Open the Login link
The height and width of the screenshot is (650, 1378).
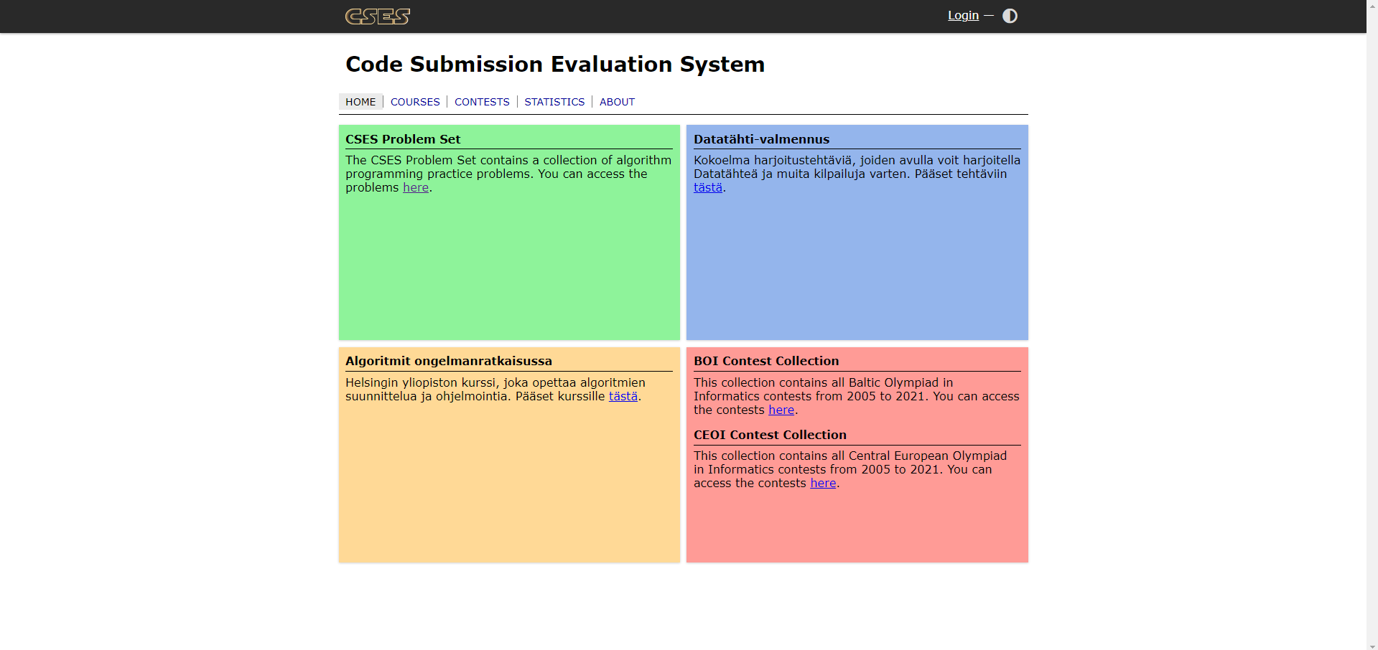963,16
